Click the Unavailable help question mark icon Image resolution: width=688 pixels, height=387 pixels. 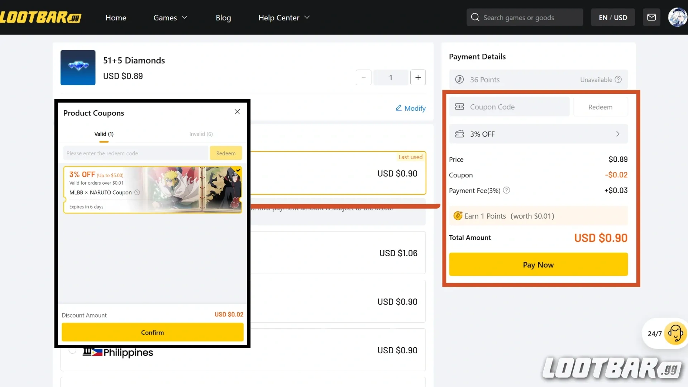(x=618, y=80)
